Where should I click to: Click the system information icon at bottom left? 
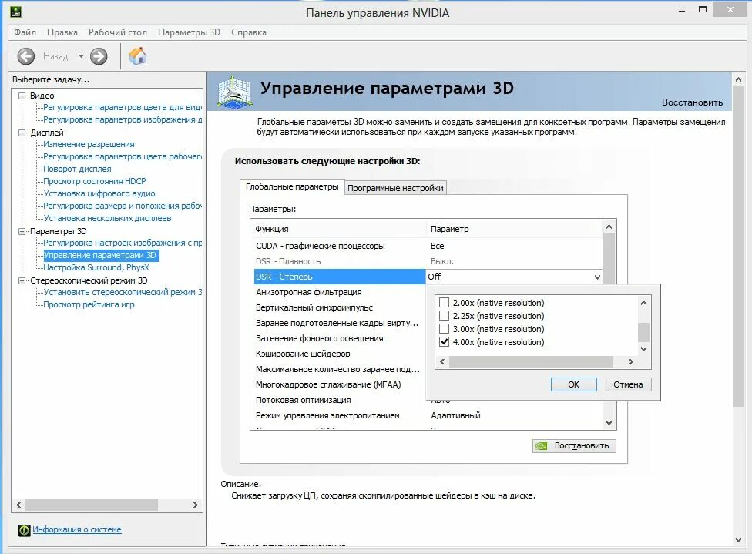pyautogui.click(x=25, y=530)
